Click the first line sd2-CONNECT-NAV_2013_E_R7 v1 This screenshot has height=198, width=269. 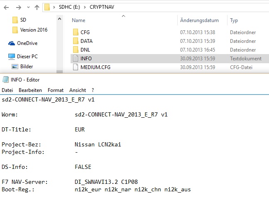tap(48, 100)
